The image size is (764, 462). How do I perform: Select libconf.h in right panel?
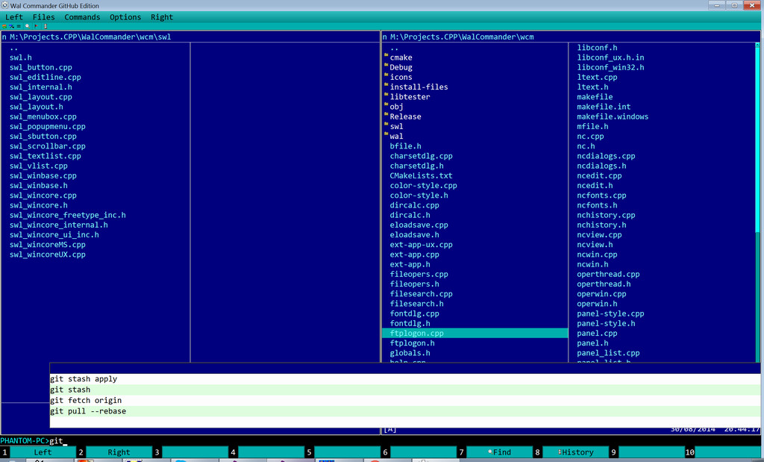click(x=597, y=47)
